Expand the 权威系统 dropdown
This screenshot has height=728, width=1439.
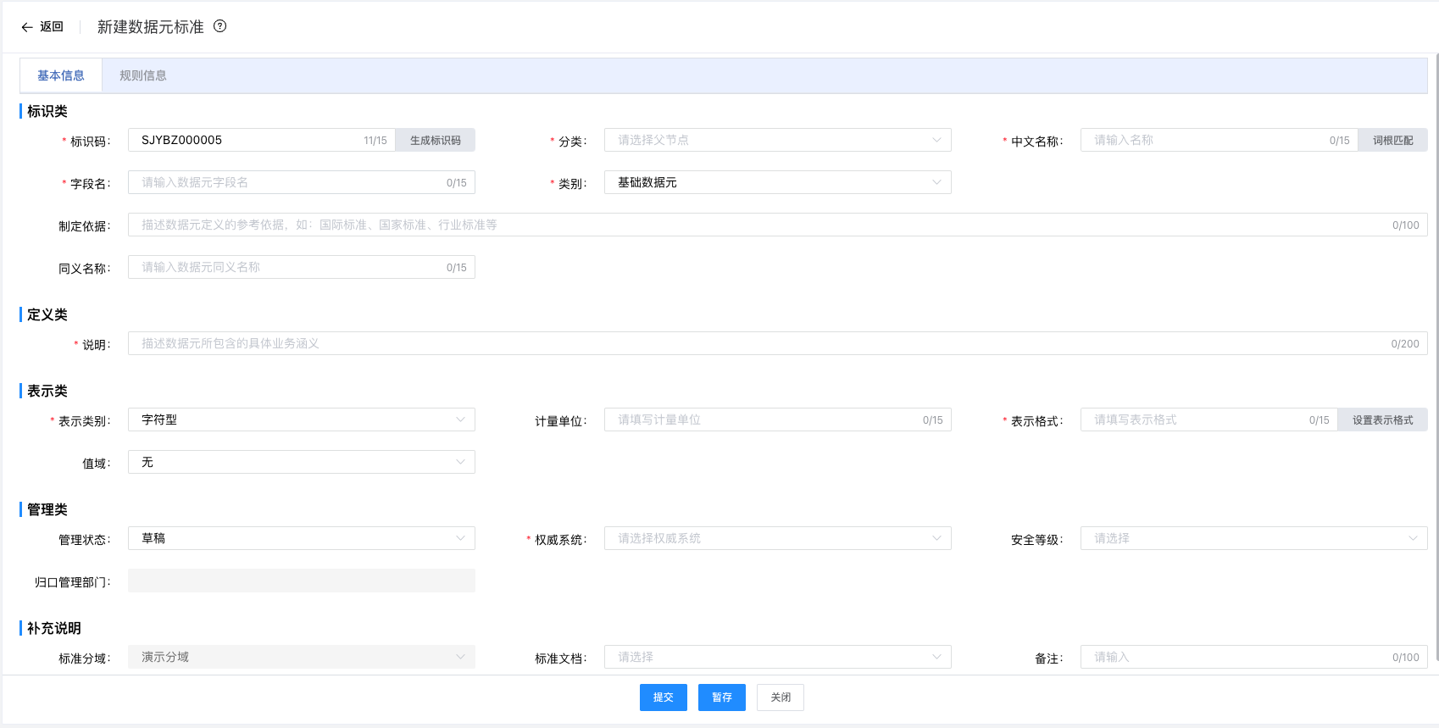pyautogui.click(x=777, y=539)
